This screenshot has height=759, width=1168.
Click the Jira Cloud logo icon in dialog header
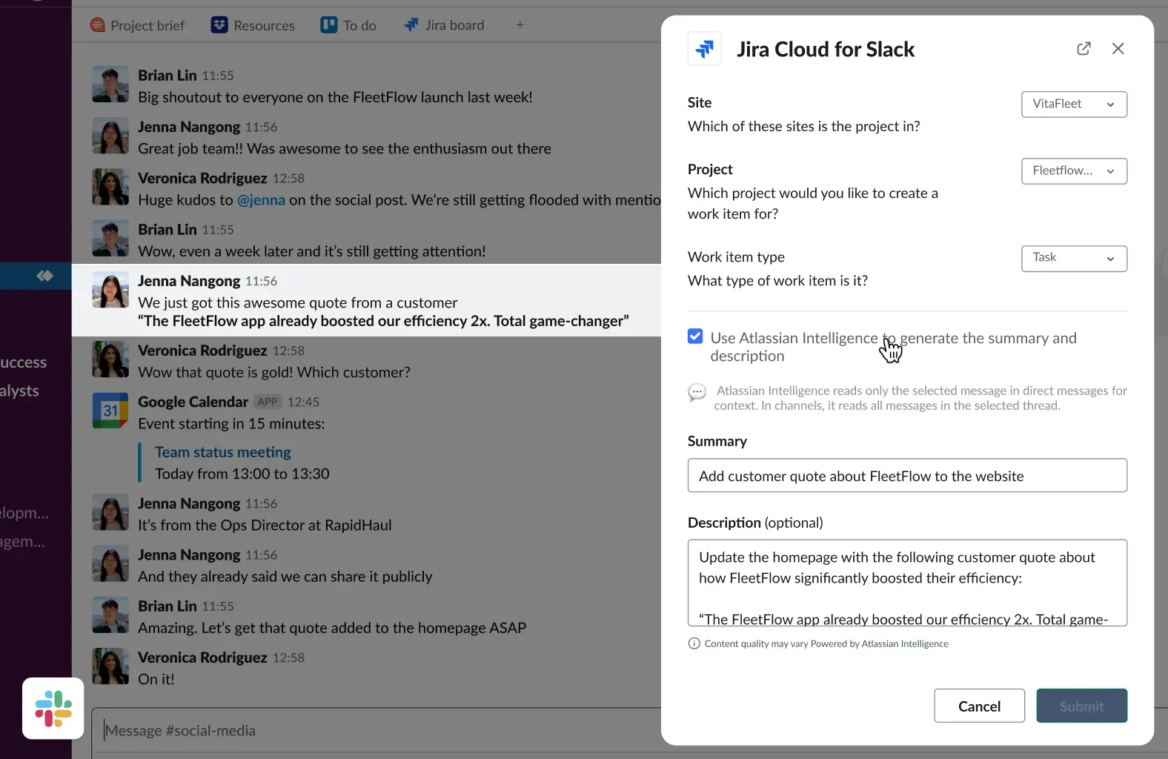click(x=704, y=49)
